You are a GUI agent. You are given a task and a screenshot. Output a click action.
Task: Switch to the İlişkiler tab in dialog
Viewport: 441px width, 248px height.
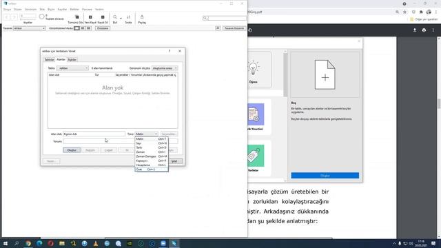coord(72,60)
